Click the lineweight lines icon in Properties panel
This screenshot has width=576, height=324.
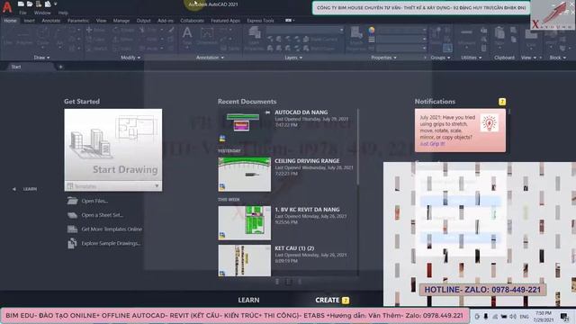coord(372,40)
